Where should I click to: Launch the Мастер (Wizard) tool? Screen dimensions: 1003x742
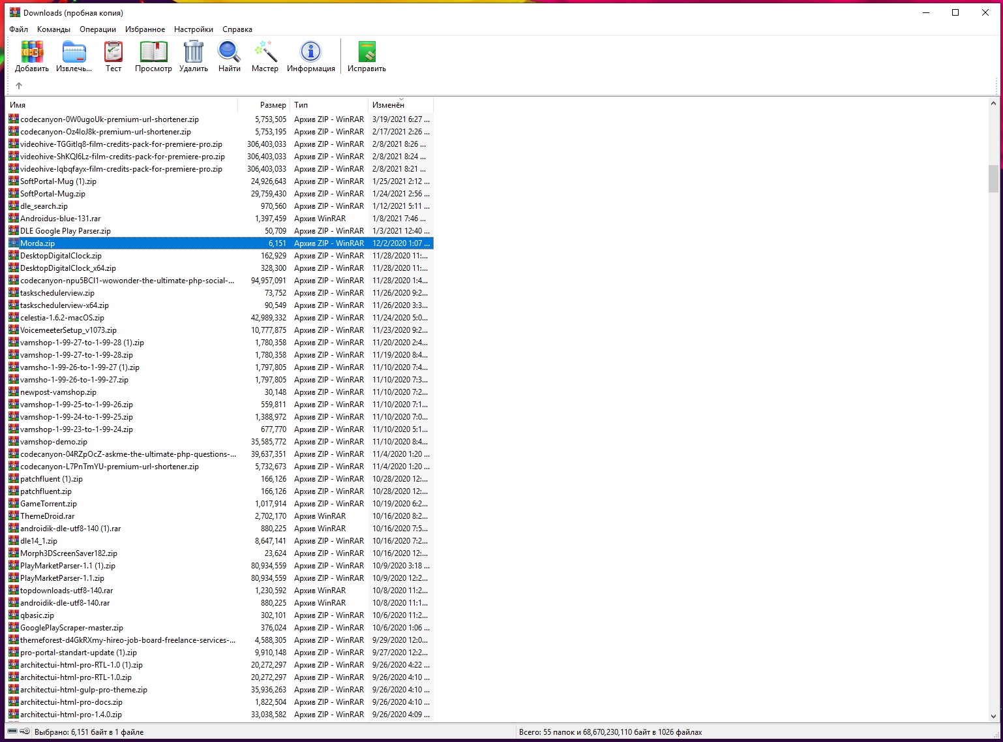point(265,52)
